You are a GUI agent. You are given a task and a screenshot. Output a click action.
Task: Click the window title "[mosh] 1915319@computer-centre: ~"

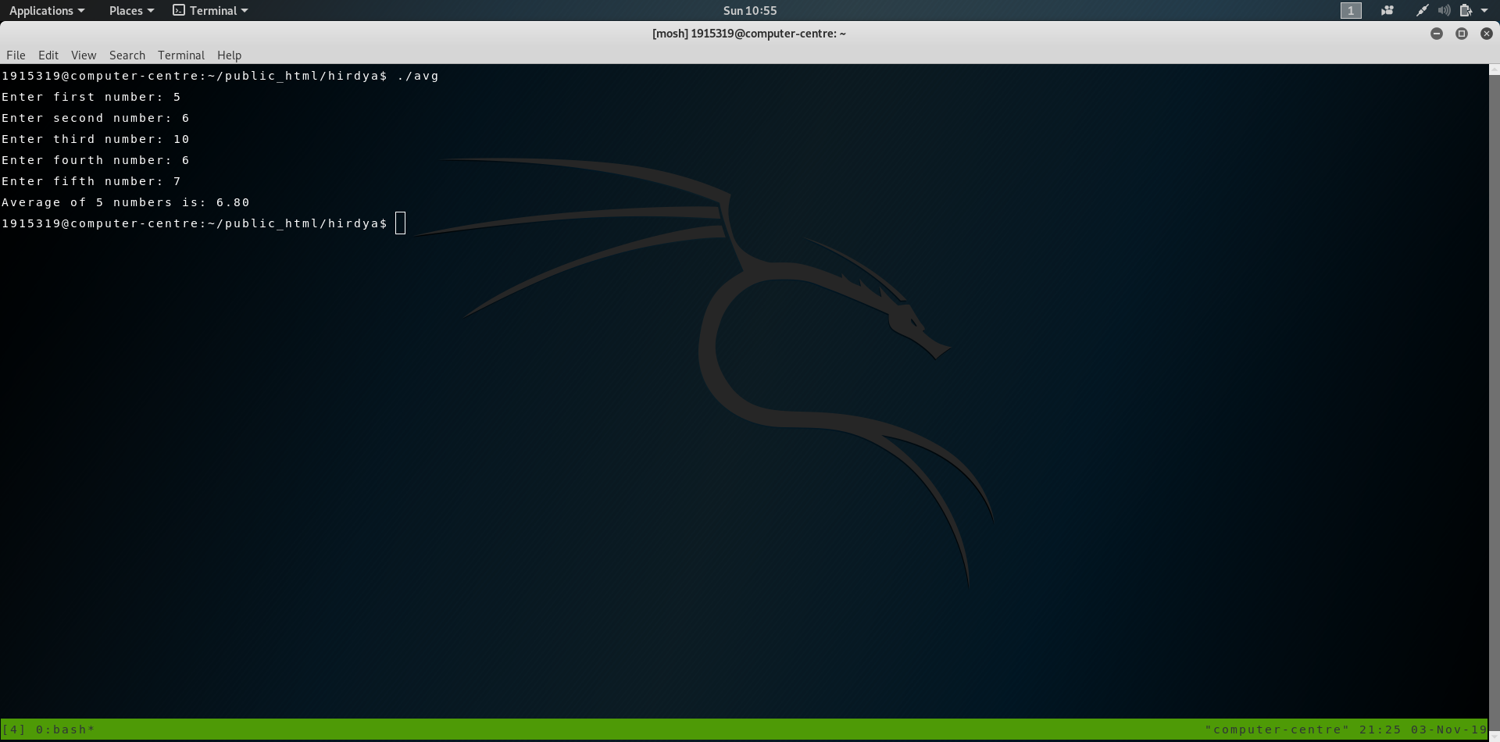click(749, 34)
